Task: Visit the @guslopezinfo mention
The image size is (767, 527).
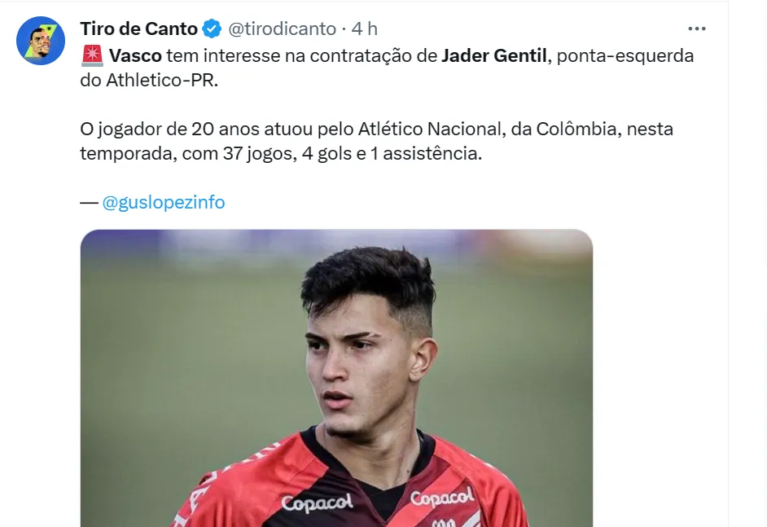Action: tap(163, 203)
